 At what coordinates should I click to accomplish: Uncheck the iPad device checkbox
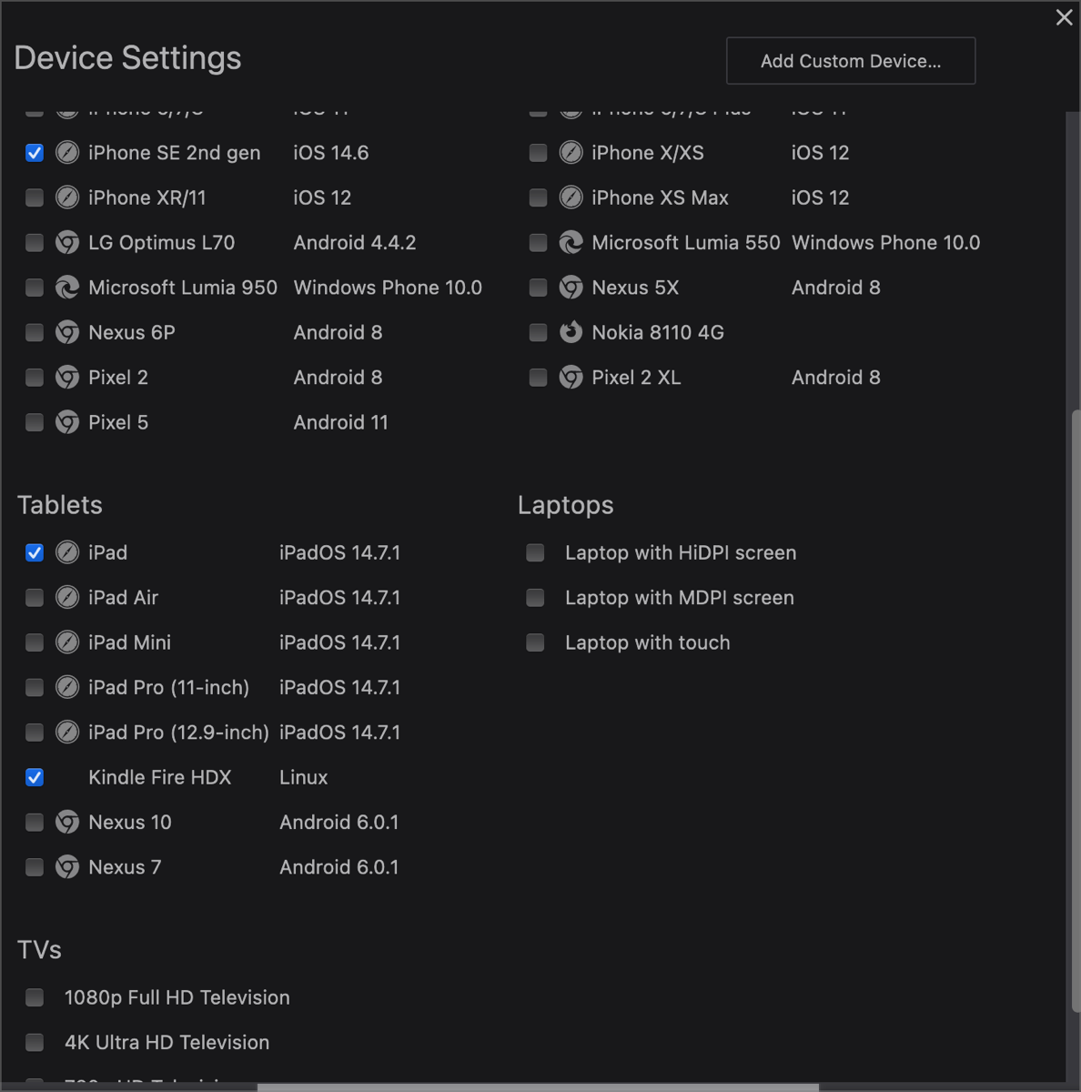tap(35, 552)
